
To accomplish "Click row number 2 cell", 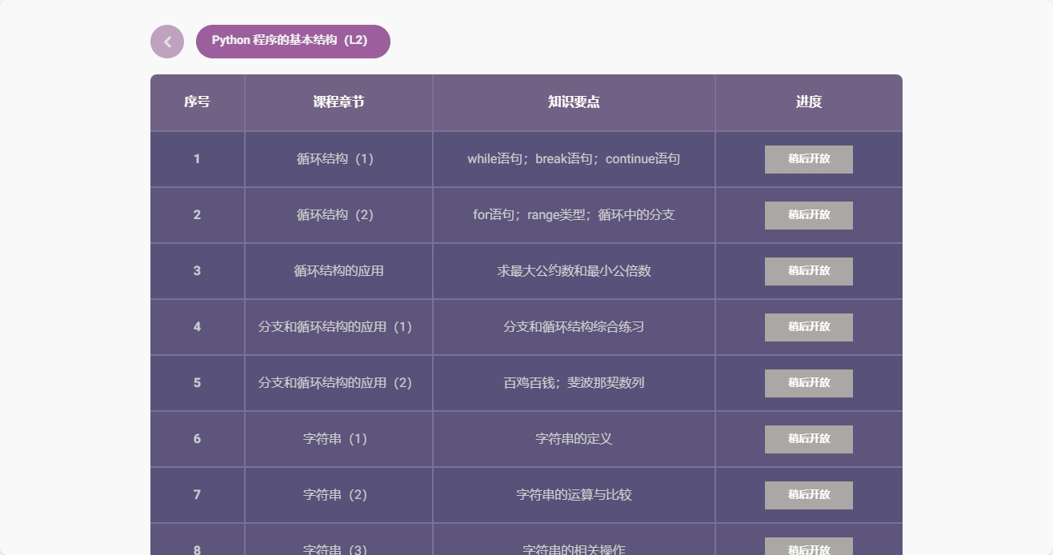I will click(197, 215).
